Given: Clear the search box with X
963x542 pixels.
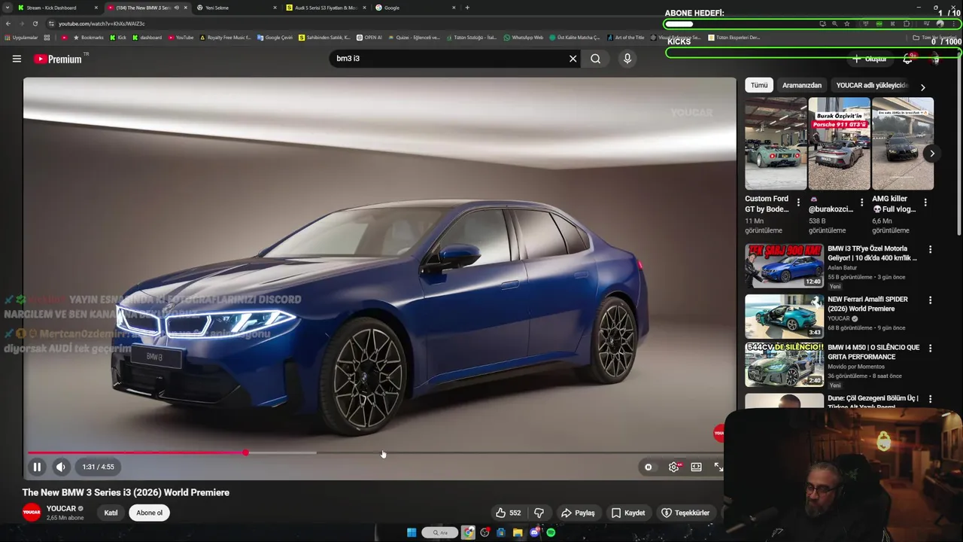Looking at the screenshot, I should (573, 59).
